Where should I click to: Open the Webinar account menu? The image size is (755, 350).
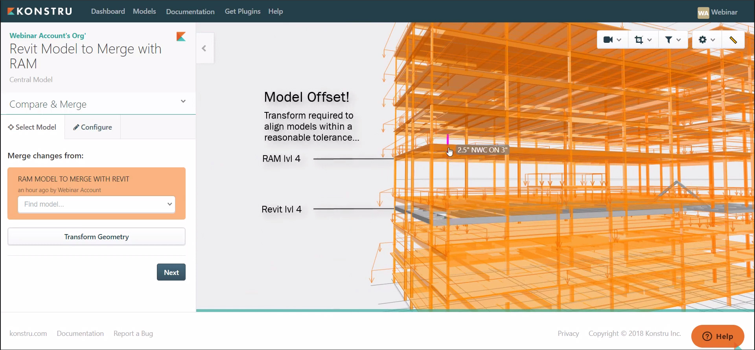pos(724,12)
